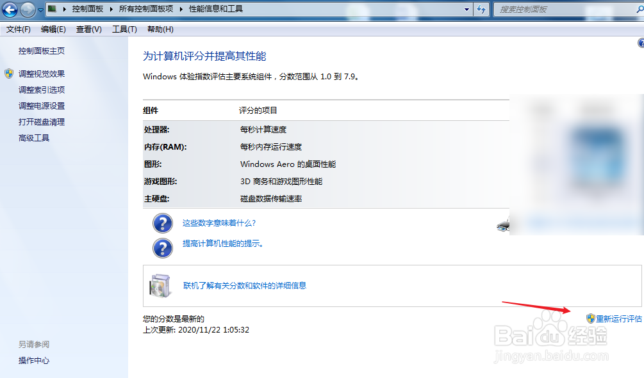Open 这些数字意味着什么? link
The height and width of the screenshot is (378, 644).
coord(219,223)
